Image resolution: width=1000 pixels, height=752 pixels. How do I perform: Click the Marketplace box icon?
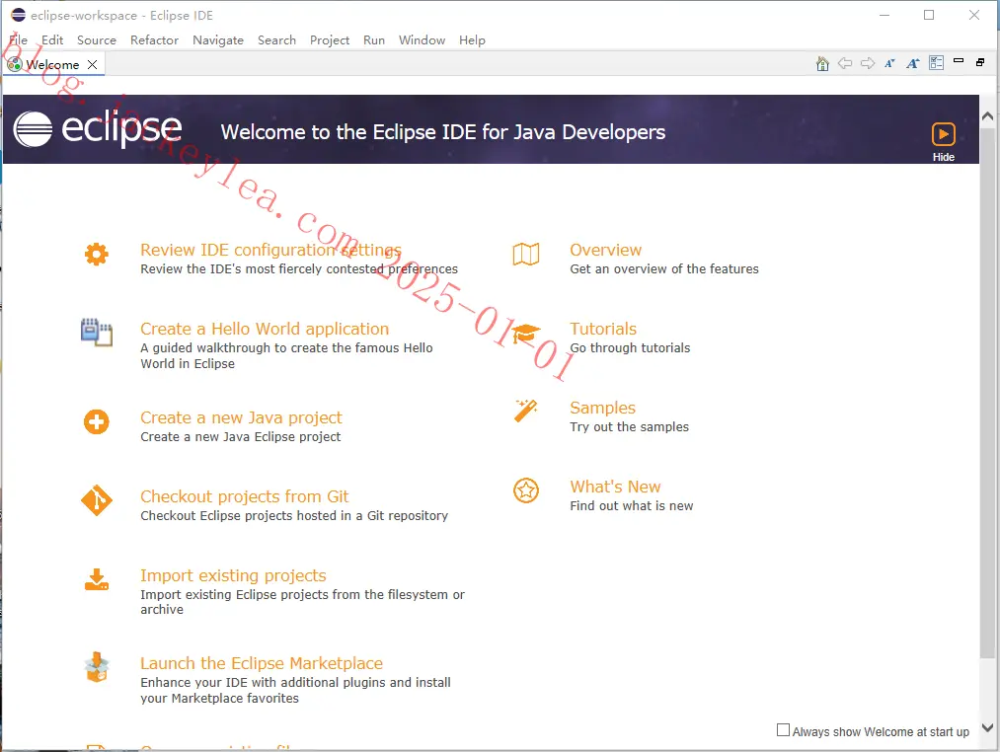(x=97, y=667)
